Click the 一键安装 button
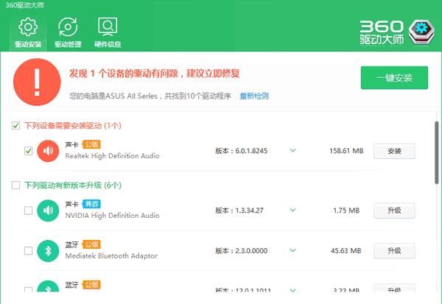 [x=394, y=78]
